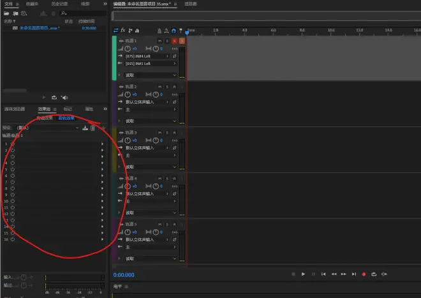
Task: Toggle power button of effect slot 2
Action: (13, 150)
